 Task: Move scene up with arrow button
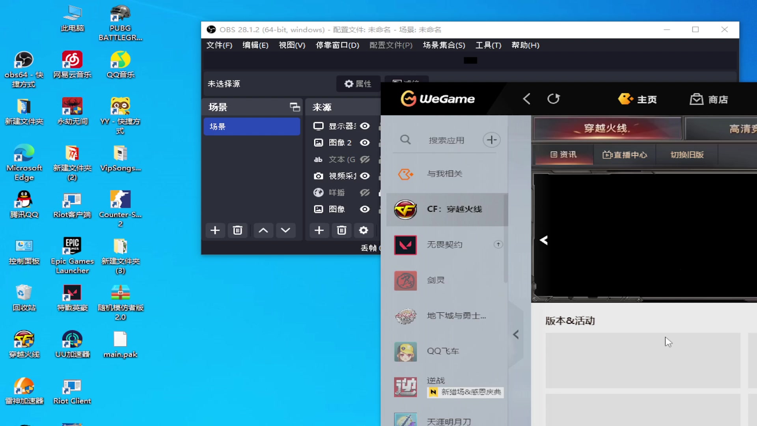263,230
